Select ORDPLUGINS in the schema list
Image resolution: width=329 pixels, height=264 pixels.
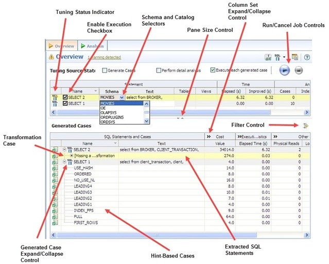click(122, 117)
